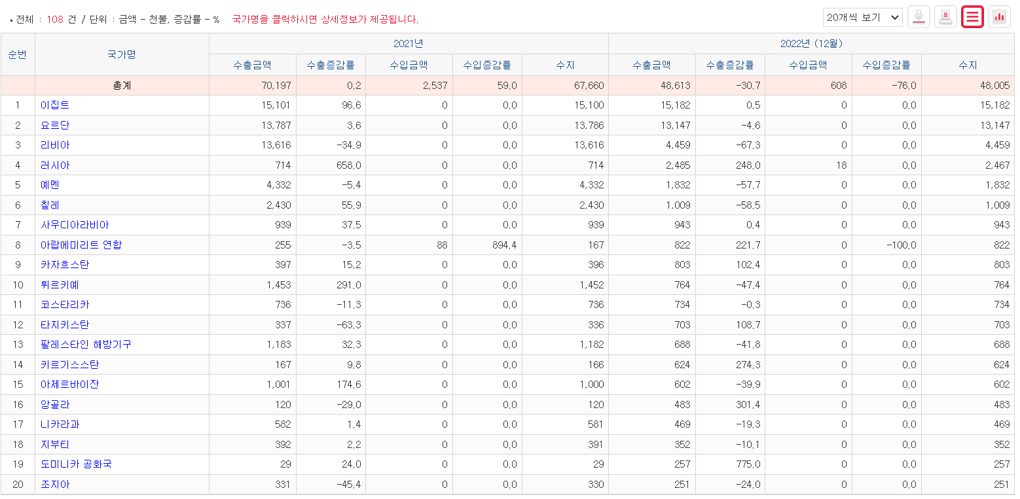
Task: Open the 도미니카 공화국 link
Action: pyautogui.click(x=76, y=464)
